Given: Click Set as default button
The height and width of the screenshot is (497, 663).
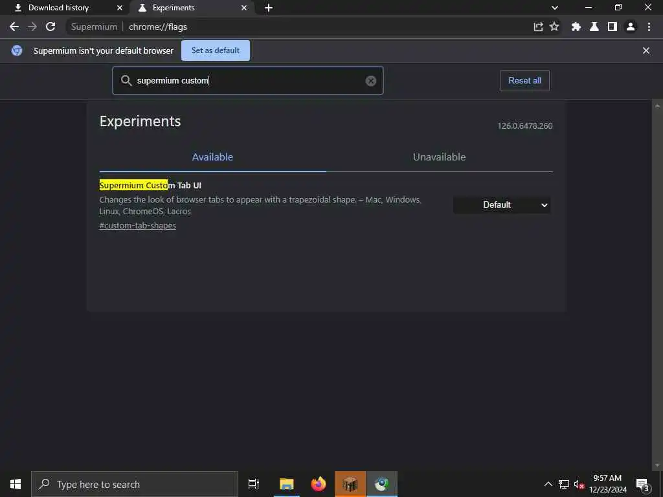Looking at the screenshot, I should tap(216, 50).
